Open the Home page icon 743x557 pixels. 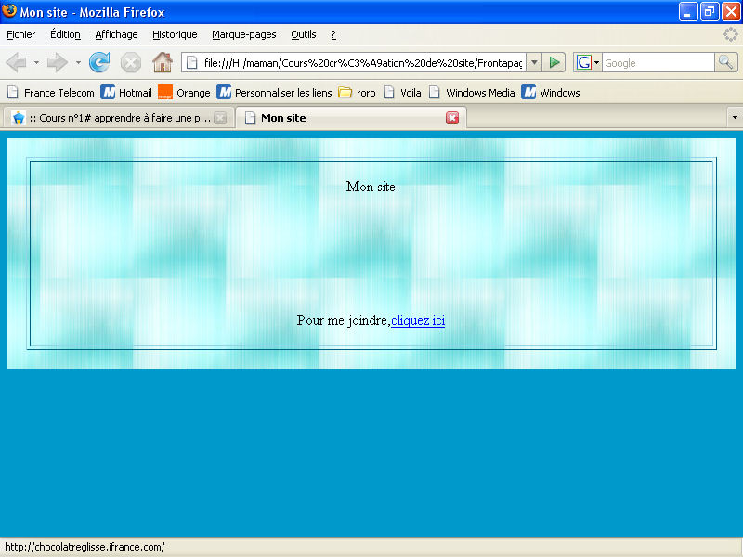162,62
